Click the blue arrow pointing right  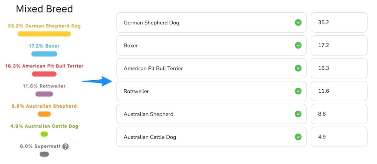click(x=97, y=81)
